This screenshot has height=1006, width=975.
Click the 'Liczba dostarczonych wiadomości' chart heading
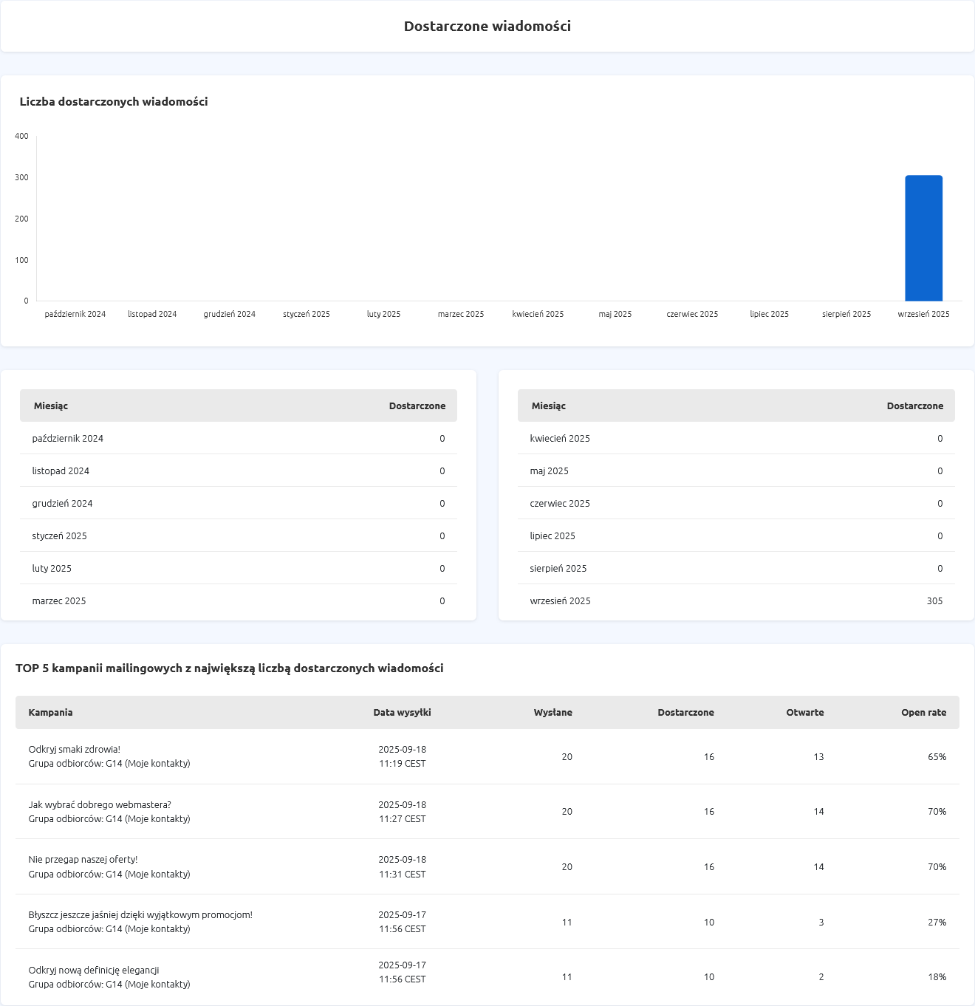click(114, 102)
